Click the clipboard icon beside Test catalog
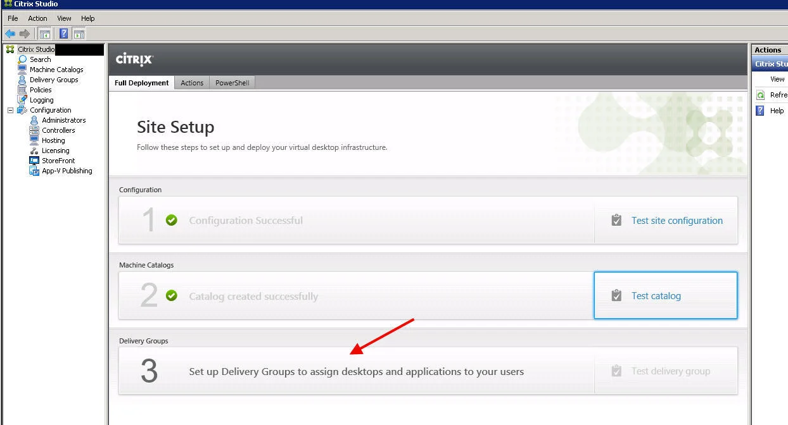 click(x=616, y=295)
